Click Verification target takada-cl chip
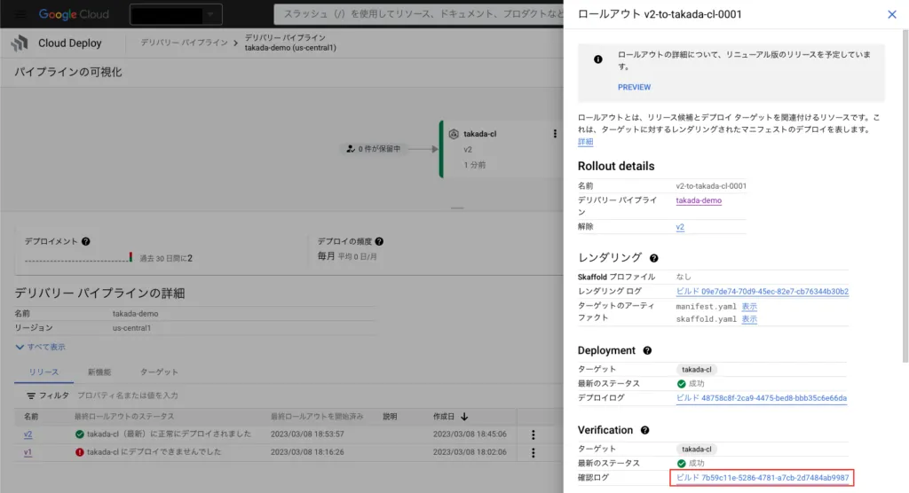 (696, 449)
